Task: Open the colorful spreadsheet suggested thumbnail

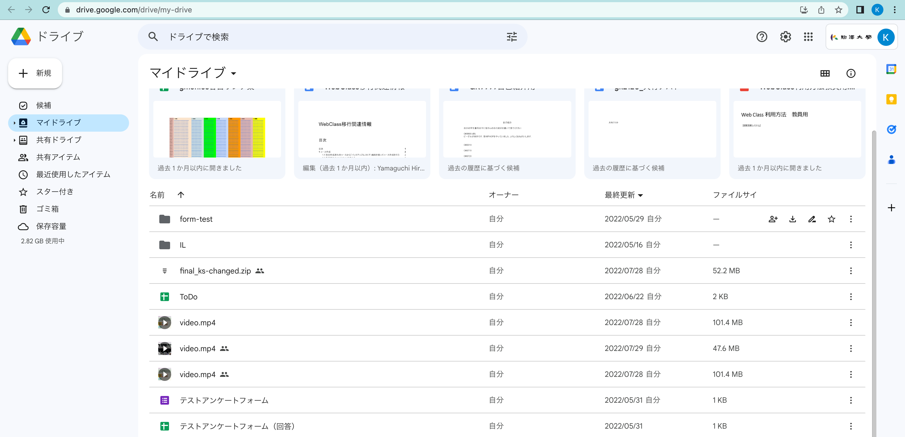Action: point(217,129)
